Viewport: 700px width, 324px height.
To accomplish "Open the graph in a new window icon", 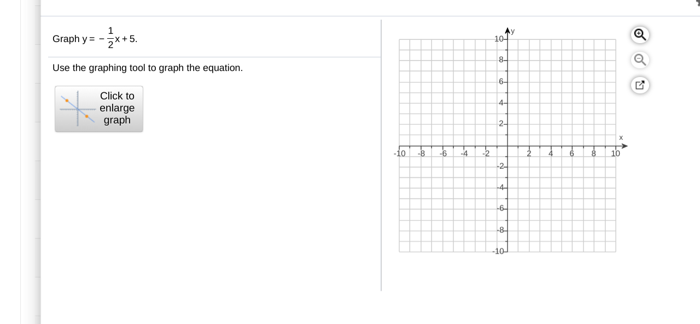I will pyautogui.click(x=640, y=85).
